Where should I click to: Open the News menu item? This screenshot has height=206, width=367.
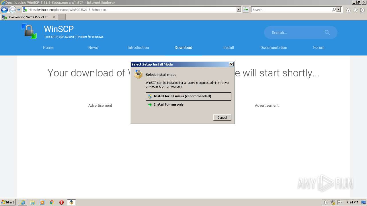pos(93,47)
